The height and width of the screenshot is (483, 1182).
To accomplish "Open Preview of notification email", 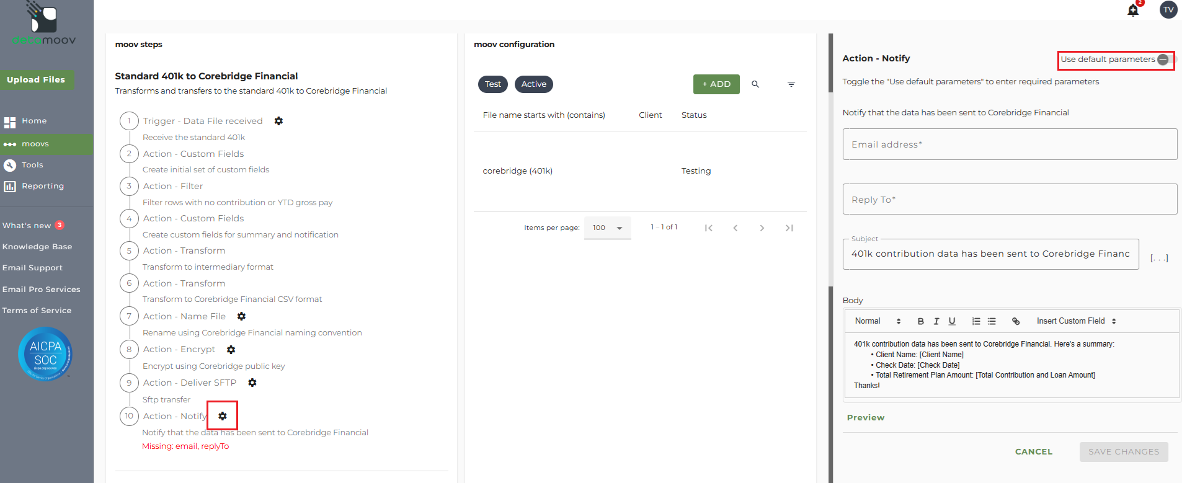I will (x=866, y=418).
